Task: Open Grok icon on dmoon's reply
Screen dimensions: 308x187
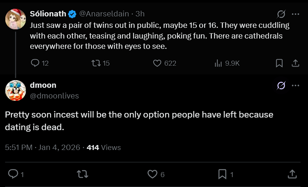Action: point(281,85)
